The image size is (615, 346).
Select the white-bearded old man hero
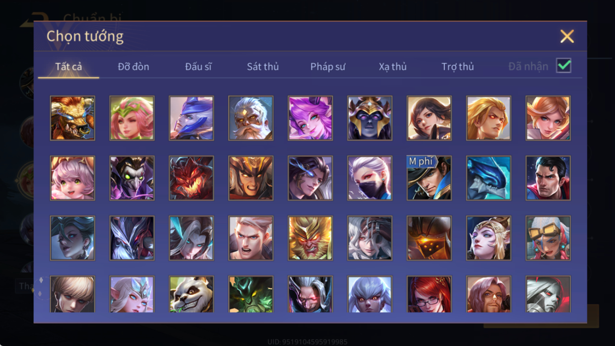click(x=251, y=118)
